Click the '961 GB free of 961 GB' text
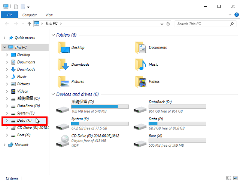Viewport: 243px width, 184px height. (x=165, y=111)
